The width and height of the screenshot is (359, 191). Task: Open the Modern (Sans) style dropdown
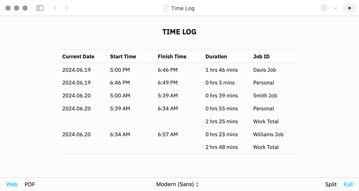pyautogui.click(x=177, y=184)
